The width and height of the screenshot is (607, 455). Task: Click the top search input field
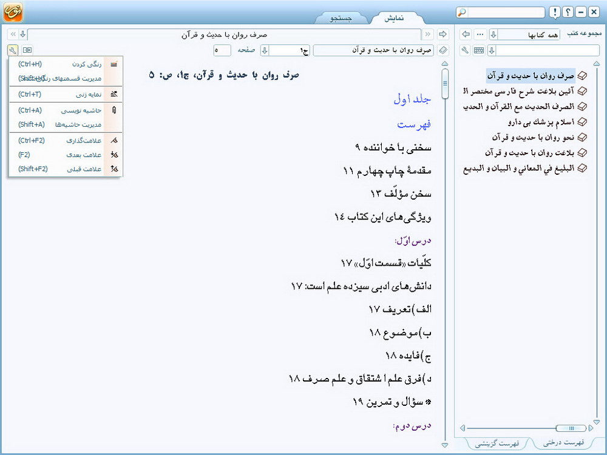pyautogui.click(x=506, y=12)
